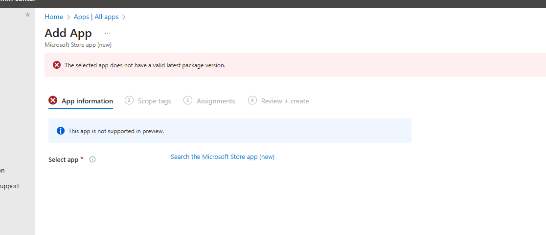Click the step 3 circle icon
The width and height of the screenshot is (546, 235).
tap(188, 100)
